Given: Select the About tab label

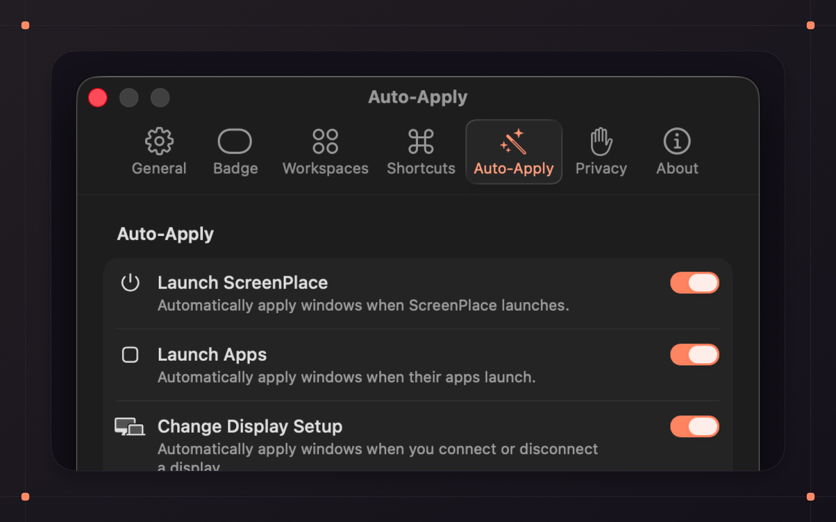Looking at the screenshot, I should (x=677, y=169).
